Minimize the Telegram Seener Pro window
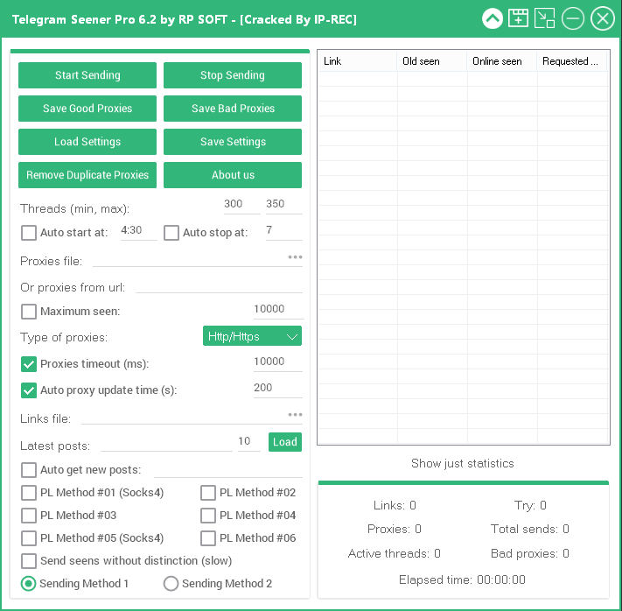Viewport: 622px width, 611px height. 573,18
